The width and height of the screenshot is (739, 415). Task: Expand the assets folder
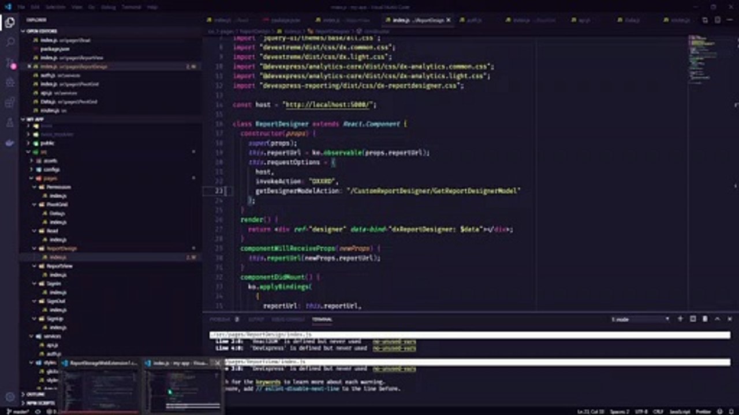(50, 161)
